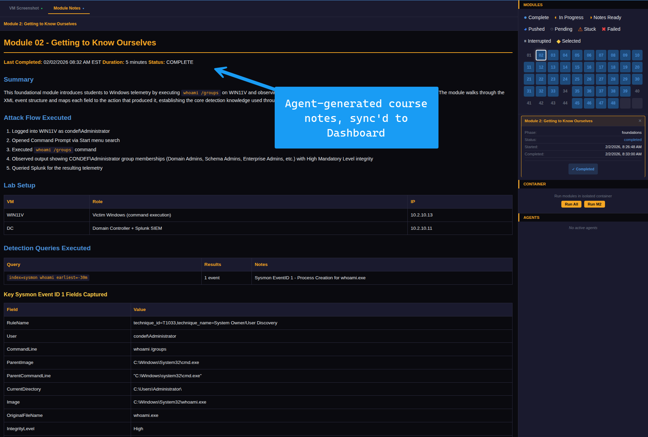Open module 25 tile

click(577, 79)
